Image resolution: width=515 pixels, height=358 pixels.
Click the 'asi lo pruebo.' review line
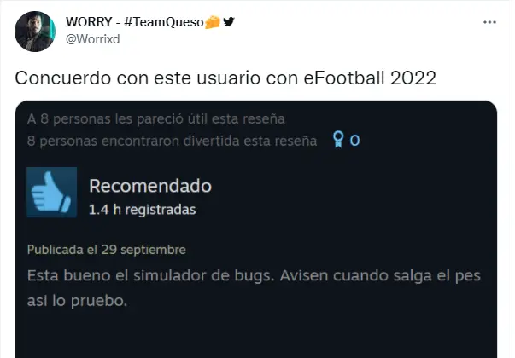[77, 301]
